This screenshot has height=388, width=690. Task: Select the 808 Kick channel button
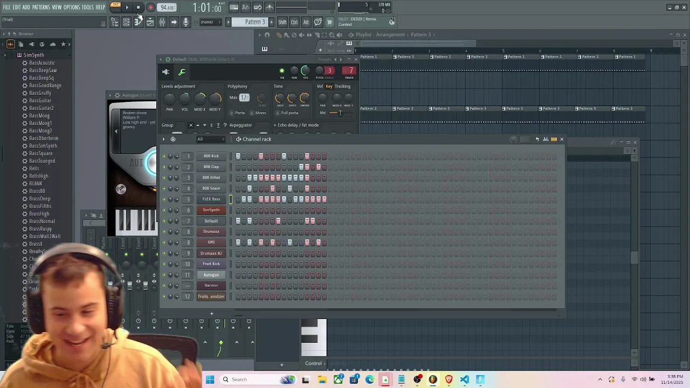(x=211, y=156)
